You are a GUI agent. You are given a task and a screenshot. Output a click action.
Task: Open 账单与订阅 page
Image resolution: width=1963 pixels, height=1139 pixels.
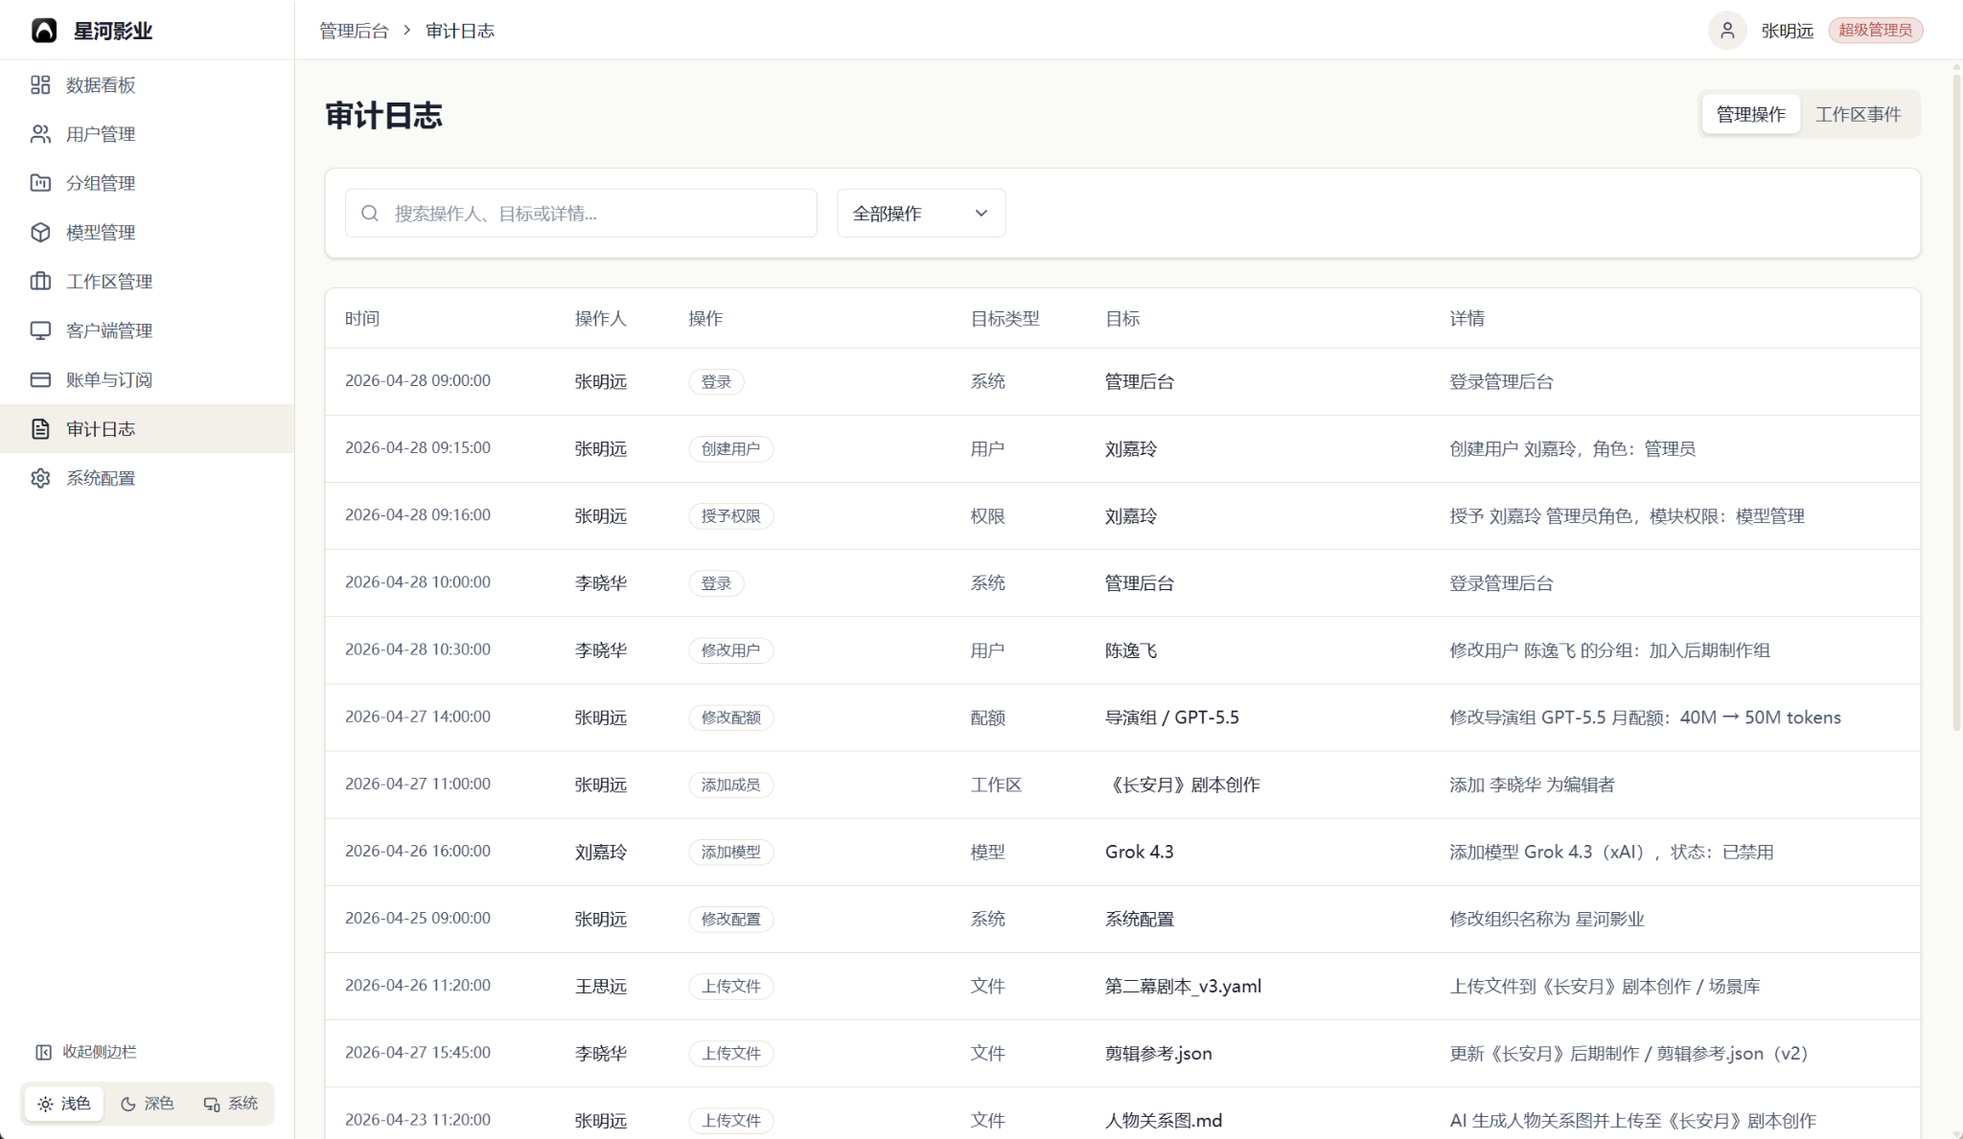point(147,380)
